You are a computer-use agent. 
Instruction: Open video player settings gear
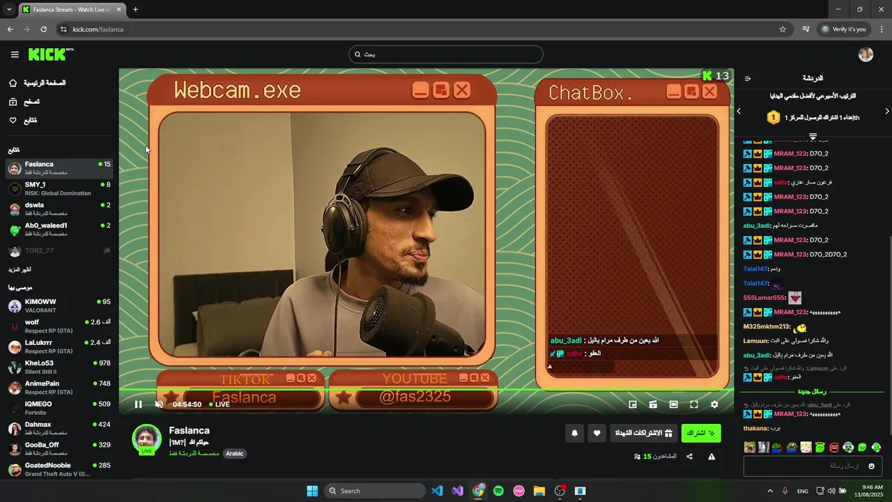click(x=714, y=404)
